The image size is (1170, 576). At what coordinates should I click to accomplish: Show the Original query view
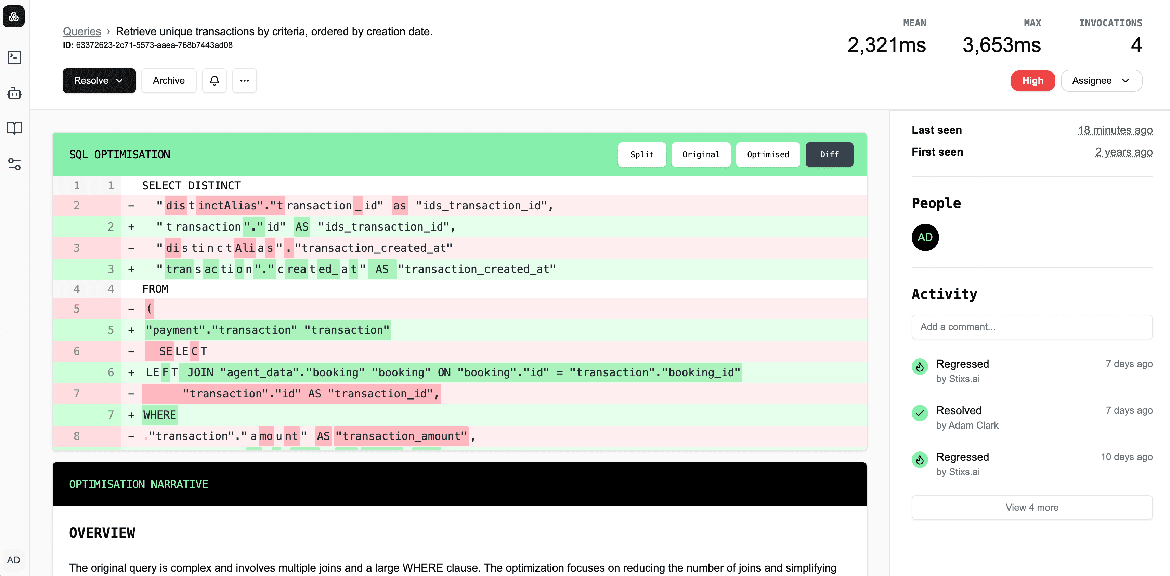(701, 155)
